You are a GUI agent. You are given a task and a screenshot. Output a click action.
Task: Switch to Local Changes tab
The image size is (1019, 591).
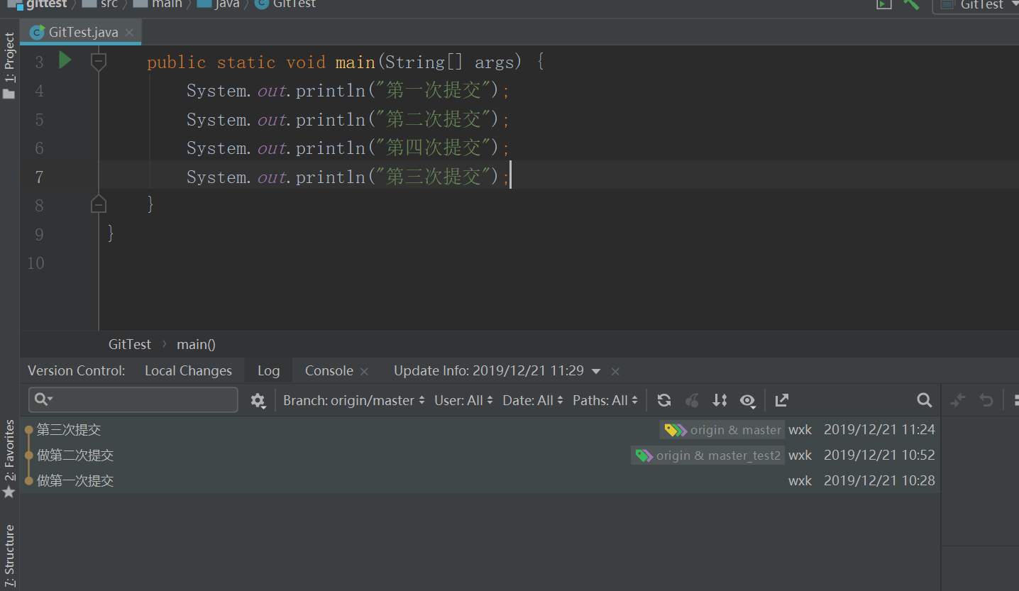pos(188,370)
